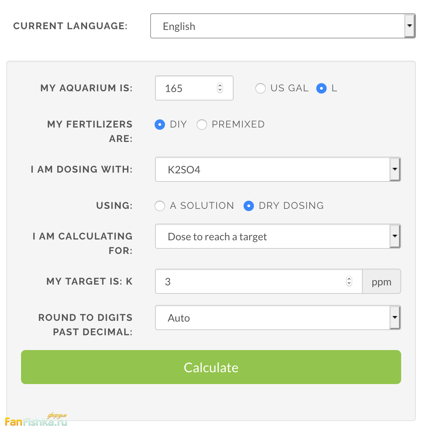Click the aquarium volume stepper arrows
This screenshot has width=434, height=431.
tap(220, 88)
